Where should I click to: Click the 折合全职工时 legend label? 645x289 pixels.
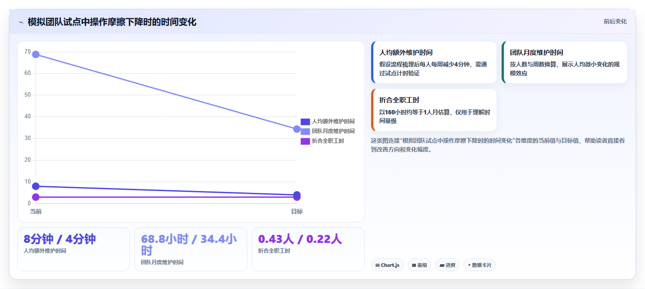pos(328,141)
